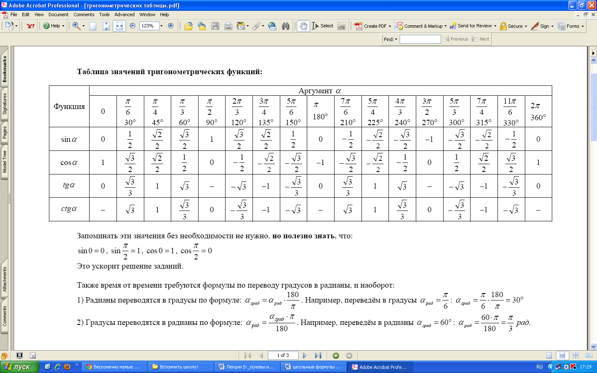This screenshot has width=597, height=373.
Task: Click the vertical scrollbar thumb
Action: point(593,107)
